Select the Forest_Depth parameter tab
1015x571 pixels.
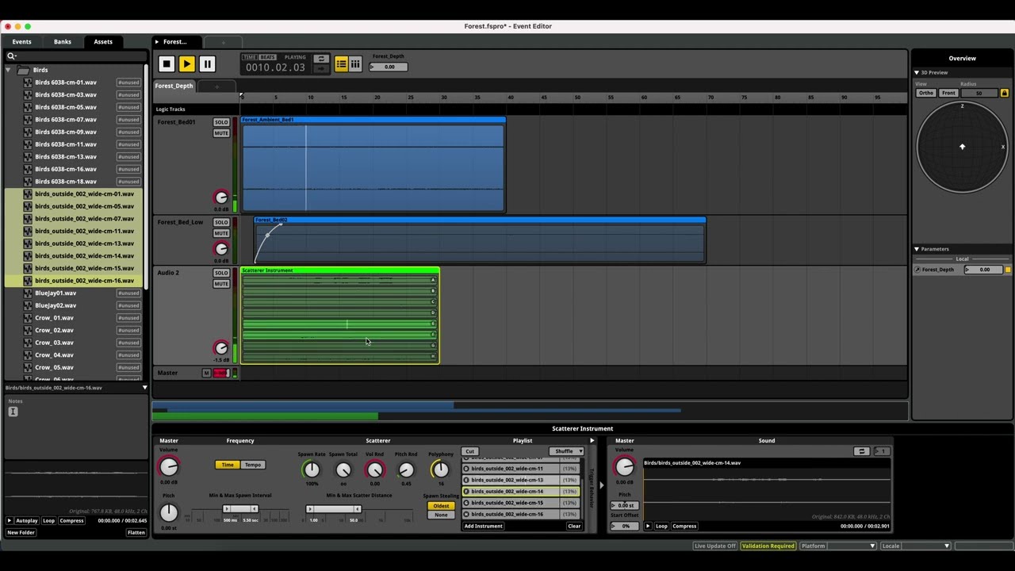174,86
